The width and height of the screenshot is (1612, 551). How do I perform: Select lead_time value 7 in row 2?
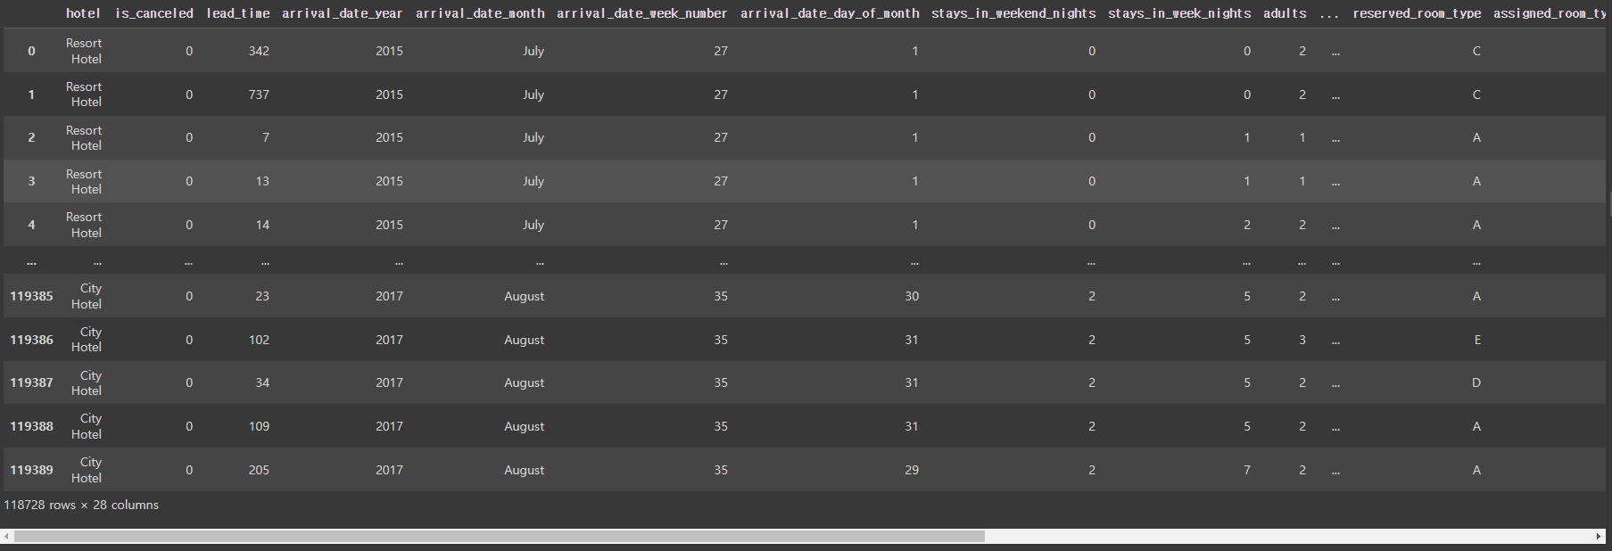click(x=266, y=137)
